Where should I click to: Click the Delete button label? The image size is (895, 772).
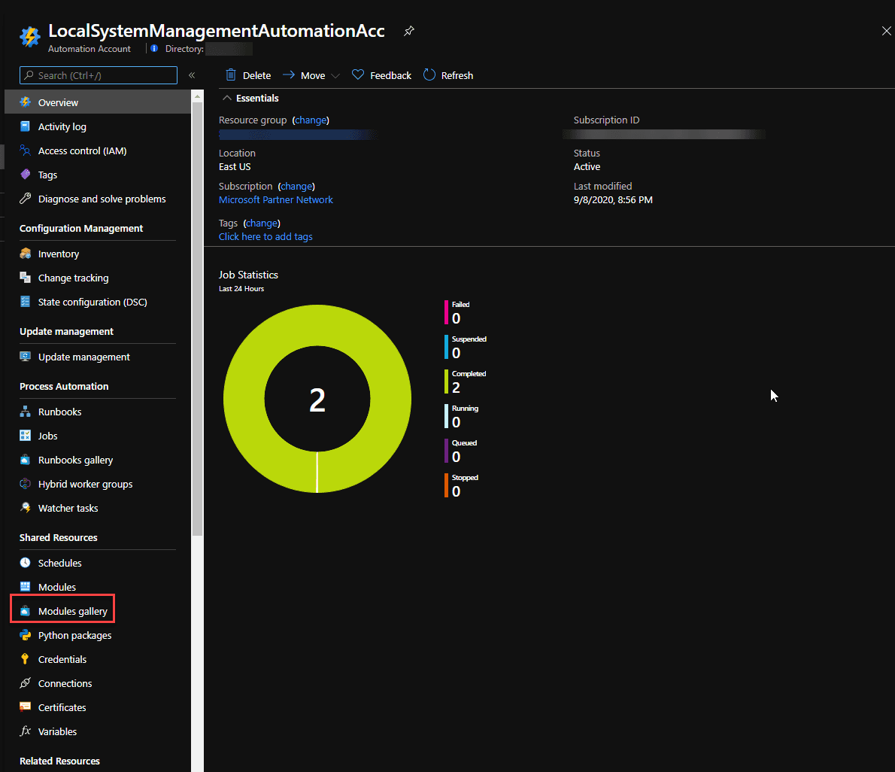257,75
